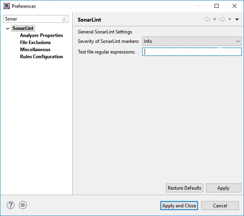Click the filter text box containing Sonar
The width and height of the screenshot is (244, 216).
(36, 19)
